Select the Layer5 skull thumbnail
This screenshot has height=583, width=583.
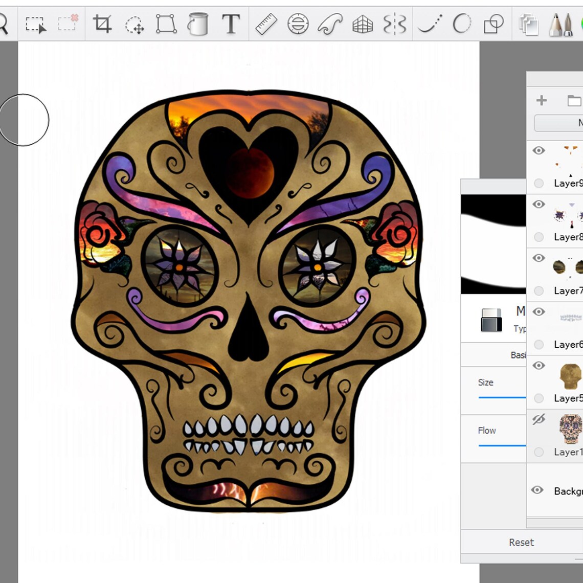pos(569,376)
